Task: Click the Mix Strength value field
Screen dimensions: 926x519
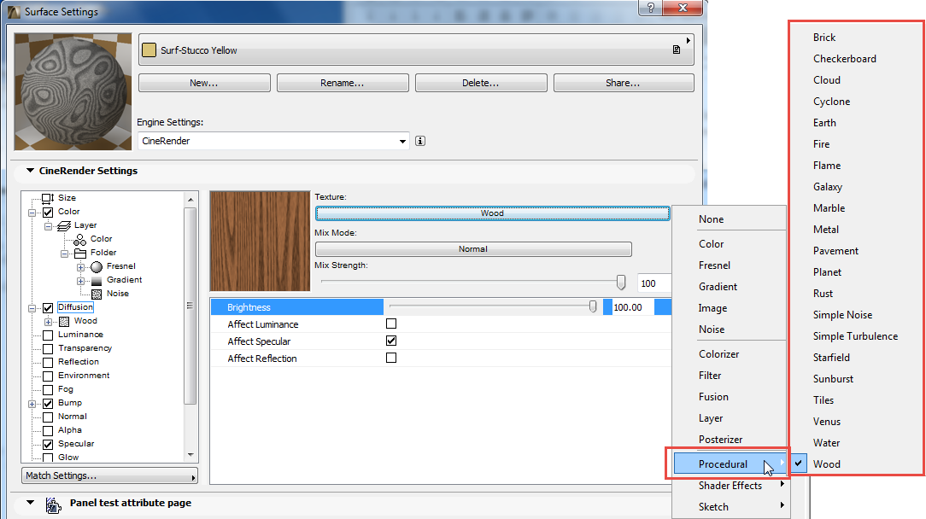Action: pyautogui.click(x=654, y=283)
